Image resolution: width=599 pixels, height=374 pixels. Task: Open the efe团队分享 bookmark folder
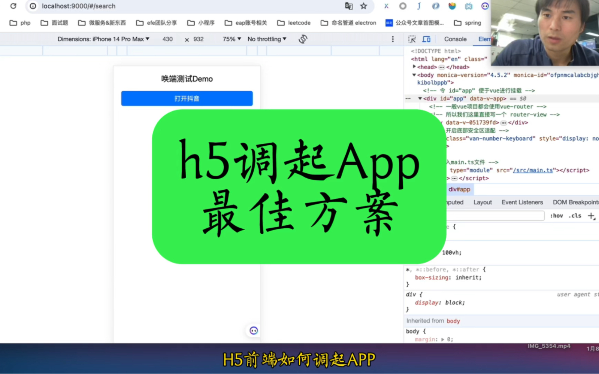(x=157, y=23)
